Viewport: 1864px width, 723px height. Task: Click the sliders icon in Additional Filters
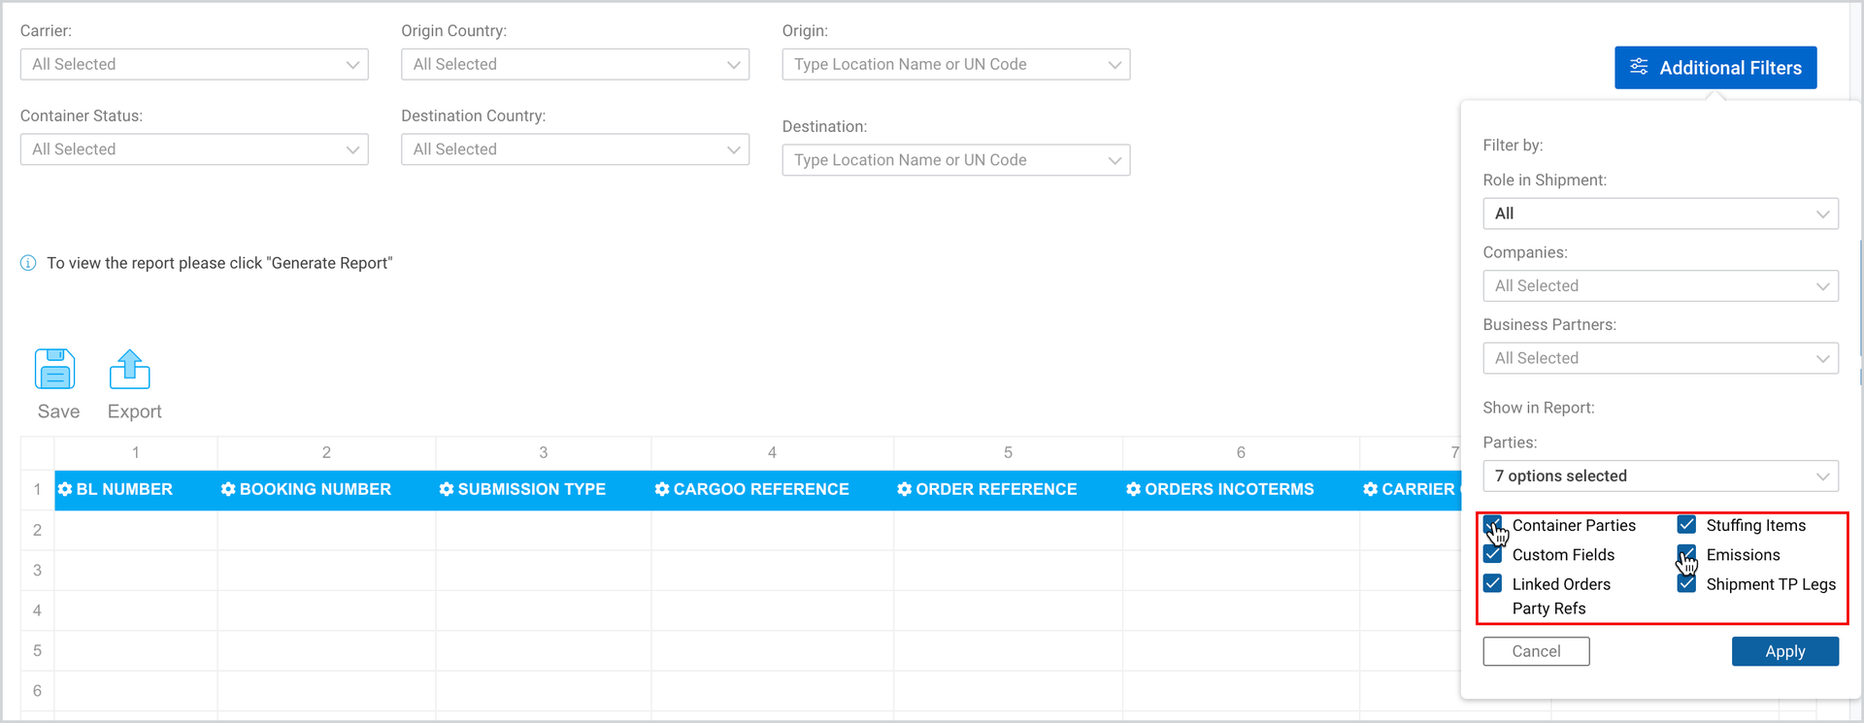[1639, 67]
